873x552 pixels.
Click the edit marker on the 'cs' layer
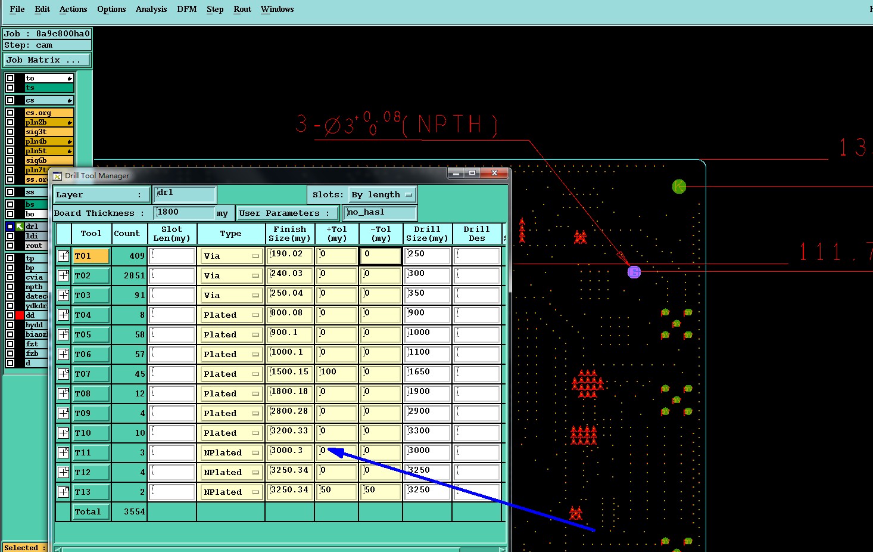pyautogui.click(x=70, y=100)
